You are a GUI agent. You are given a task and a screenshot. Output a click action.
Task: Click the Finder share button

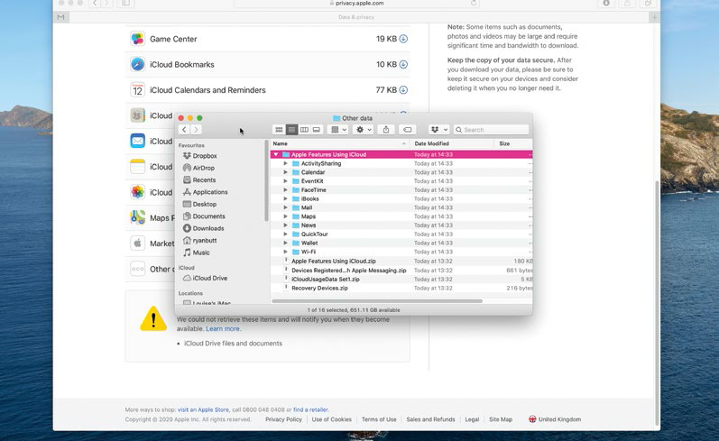(x=386, y=130)
